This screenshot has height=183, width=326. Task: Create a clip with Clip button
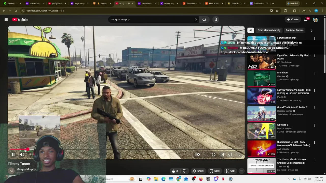point(230,171)
